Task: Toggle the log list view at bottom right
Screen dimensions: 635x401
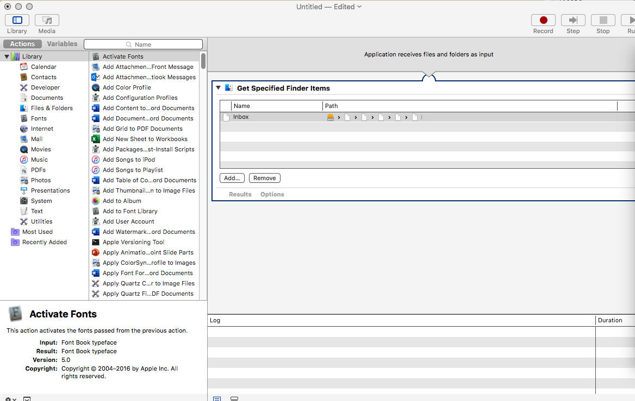Action: (x=216, y=398)
